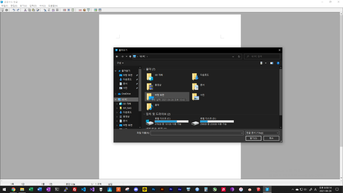Open the view options dropdown arrow
Image resolution: width=343 pixels, height=193 pixels.
pos(265,63)
